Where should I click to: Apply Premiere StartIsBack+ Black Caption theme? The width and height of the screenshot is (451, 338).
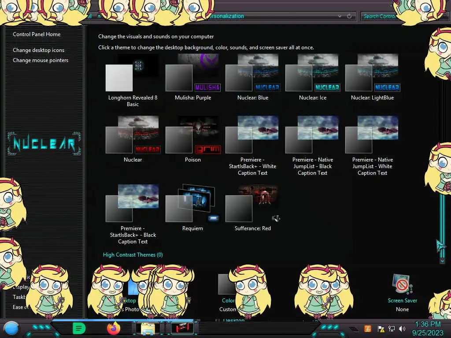(133, 215)
